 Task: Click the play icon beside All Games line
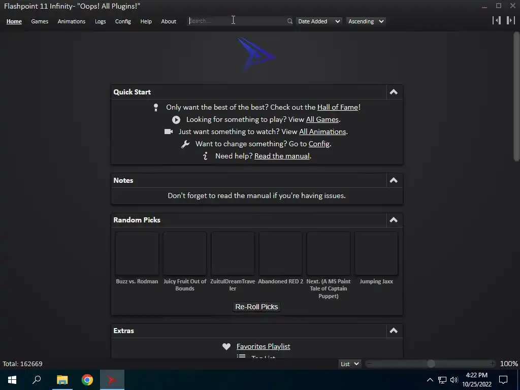coord(176,120)
